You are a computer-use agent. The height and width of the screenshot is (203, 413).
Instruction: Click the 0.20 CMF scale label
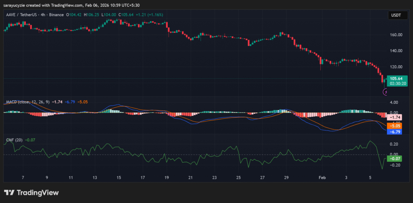394,144
